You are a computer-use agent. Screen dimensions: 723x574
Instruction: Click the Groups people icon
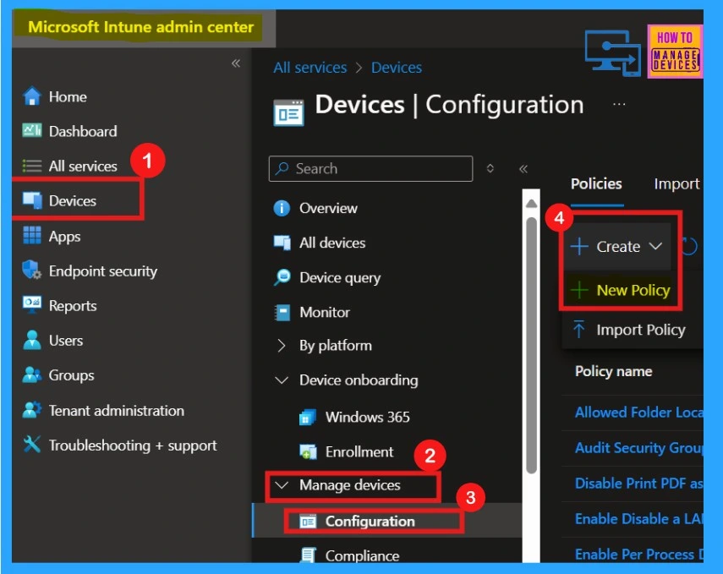(32, 374)
